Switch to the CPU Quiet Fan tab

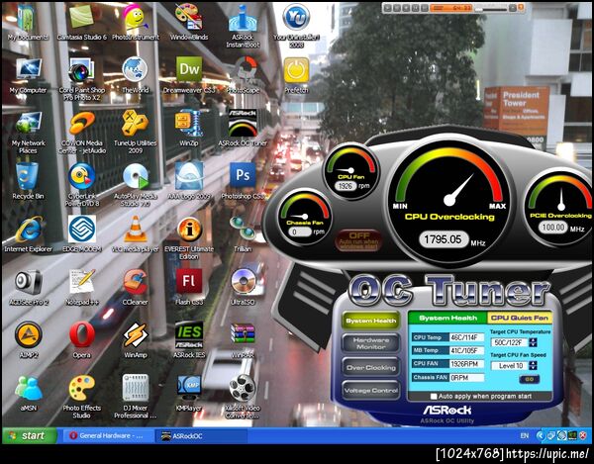coord(520,318)
